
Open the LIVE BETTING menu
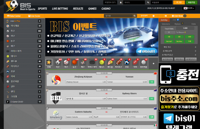click(x=60, y=9)
